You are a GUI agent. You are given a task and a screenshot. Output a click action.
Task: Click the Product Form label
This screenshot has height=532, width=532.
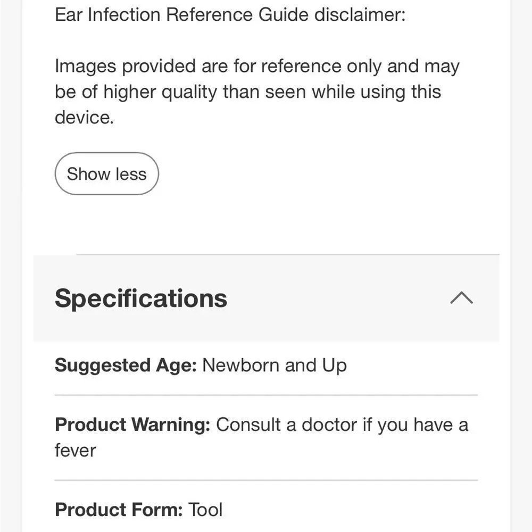coord(119,510)
